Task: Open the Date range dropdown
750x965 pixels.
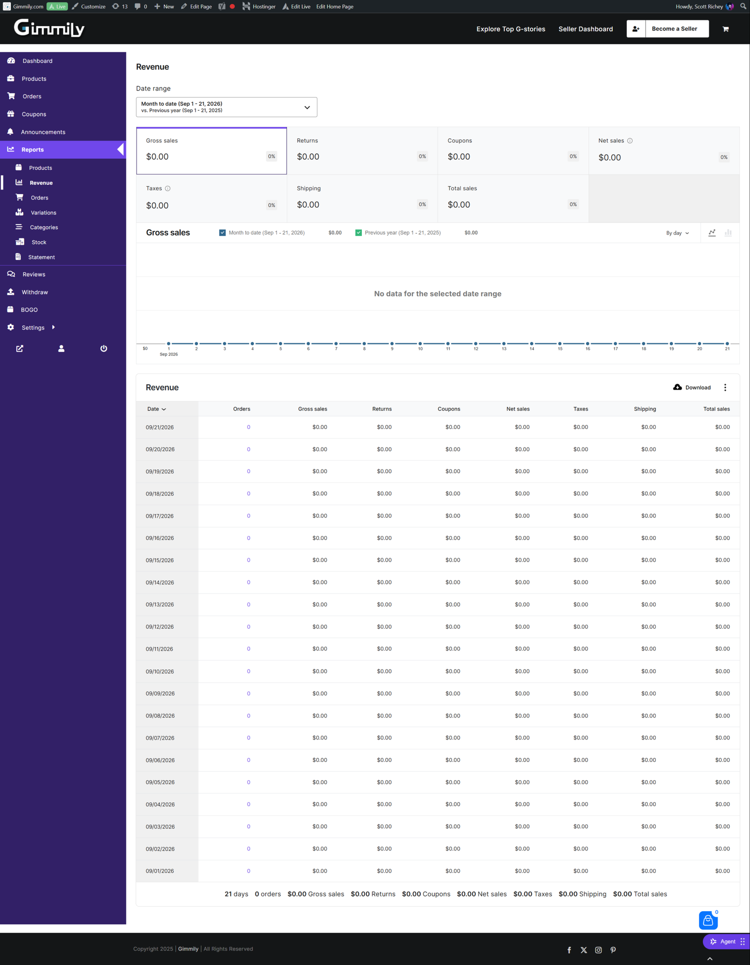Action: [226, 107]
